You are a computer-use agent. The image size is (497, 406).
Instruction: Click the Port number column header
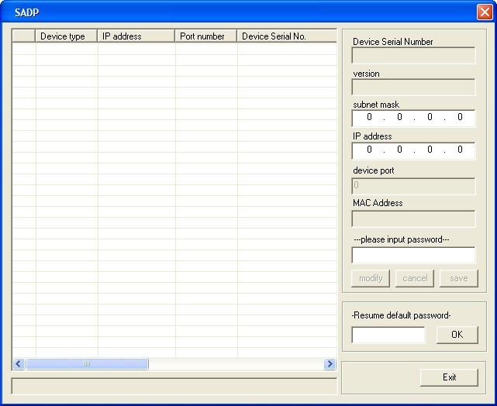[205, 36]
